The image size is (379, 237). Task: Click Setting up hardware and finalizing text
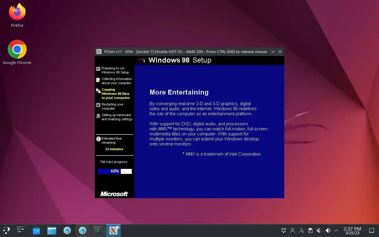point(117,117)
